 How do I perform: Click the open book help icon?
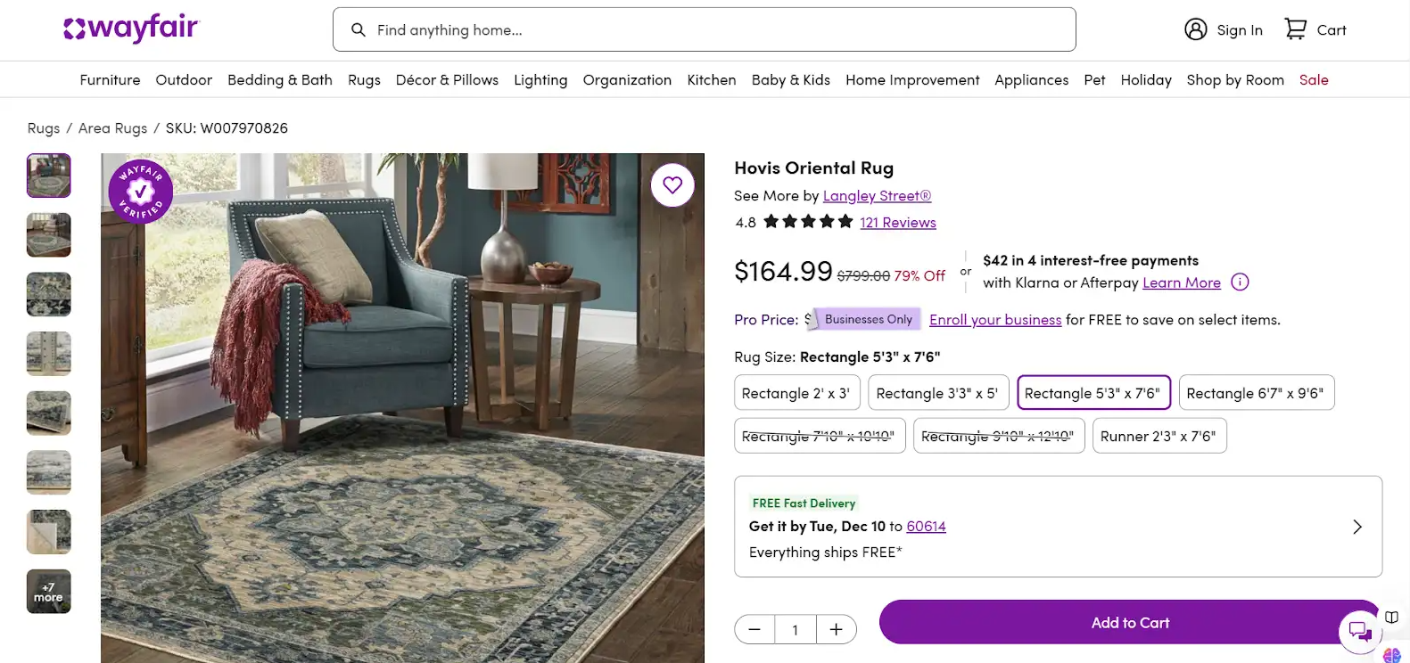click(x=1391, y=617)
